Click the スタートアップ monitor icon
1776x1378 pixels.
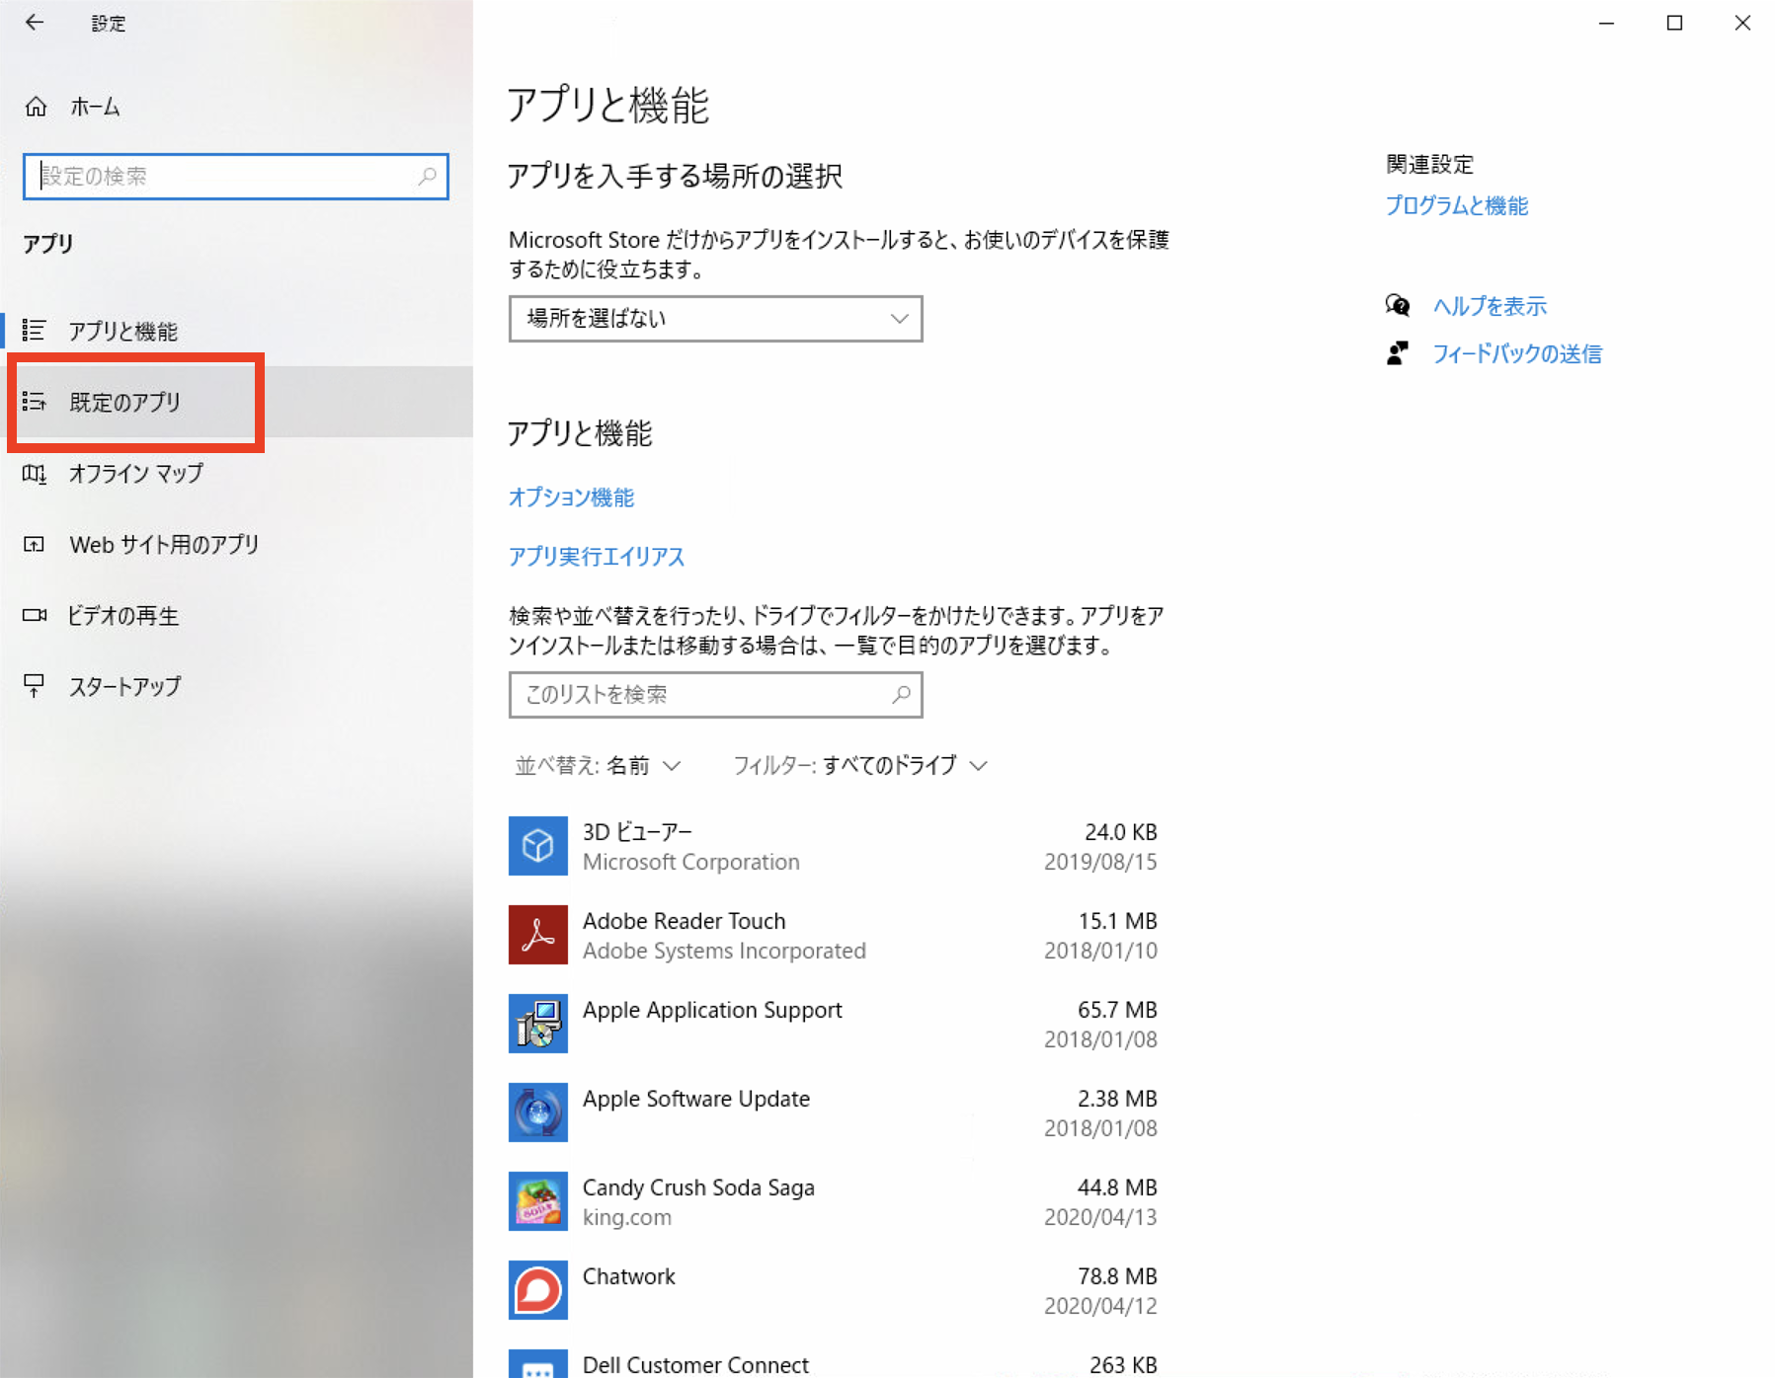coord(35,686)
